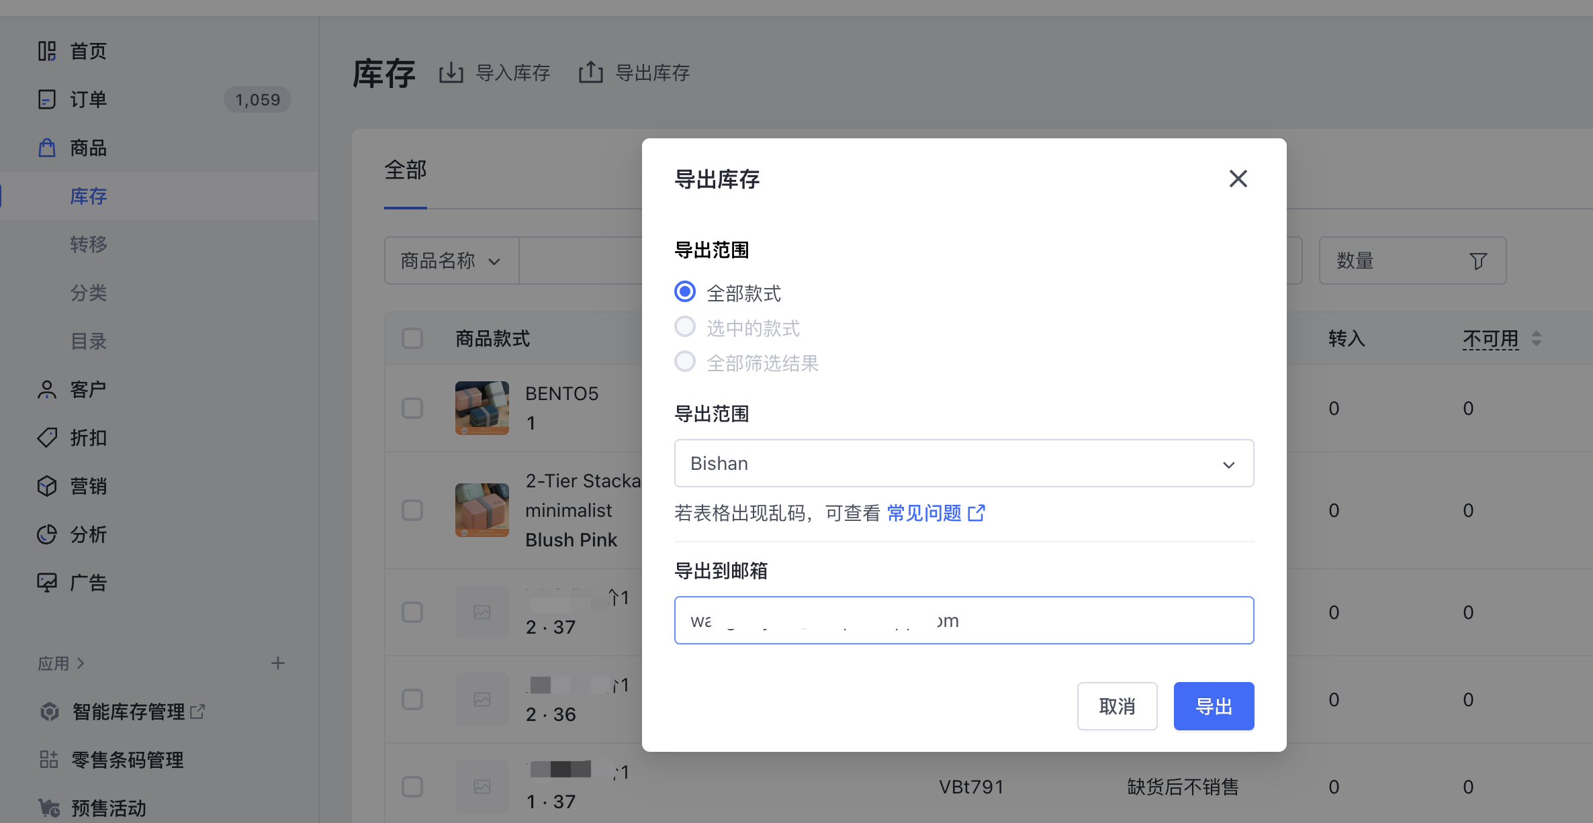Click the 预售活动 cart icon
Screen dimensions: 1593x823
tap(49, 808)
